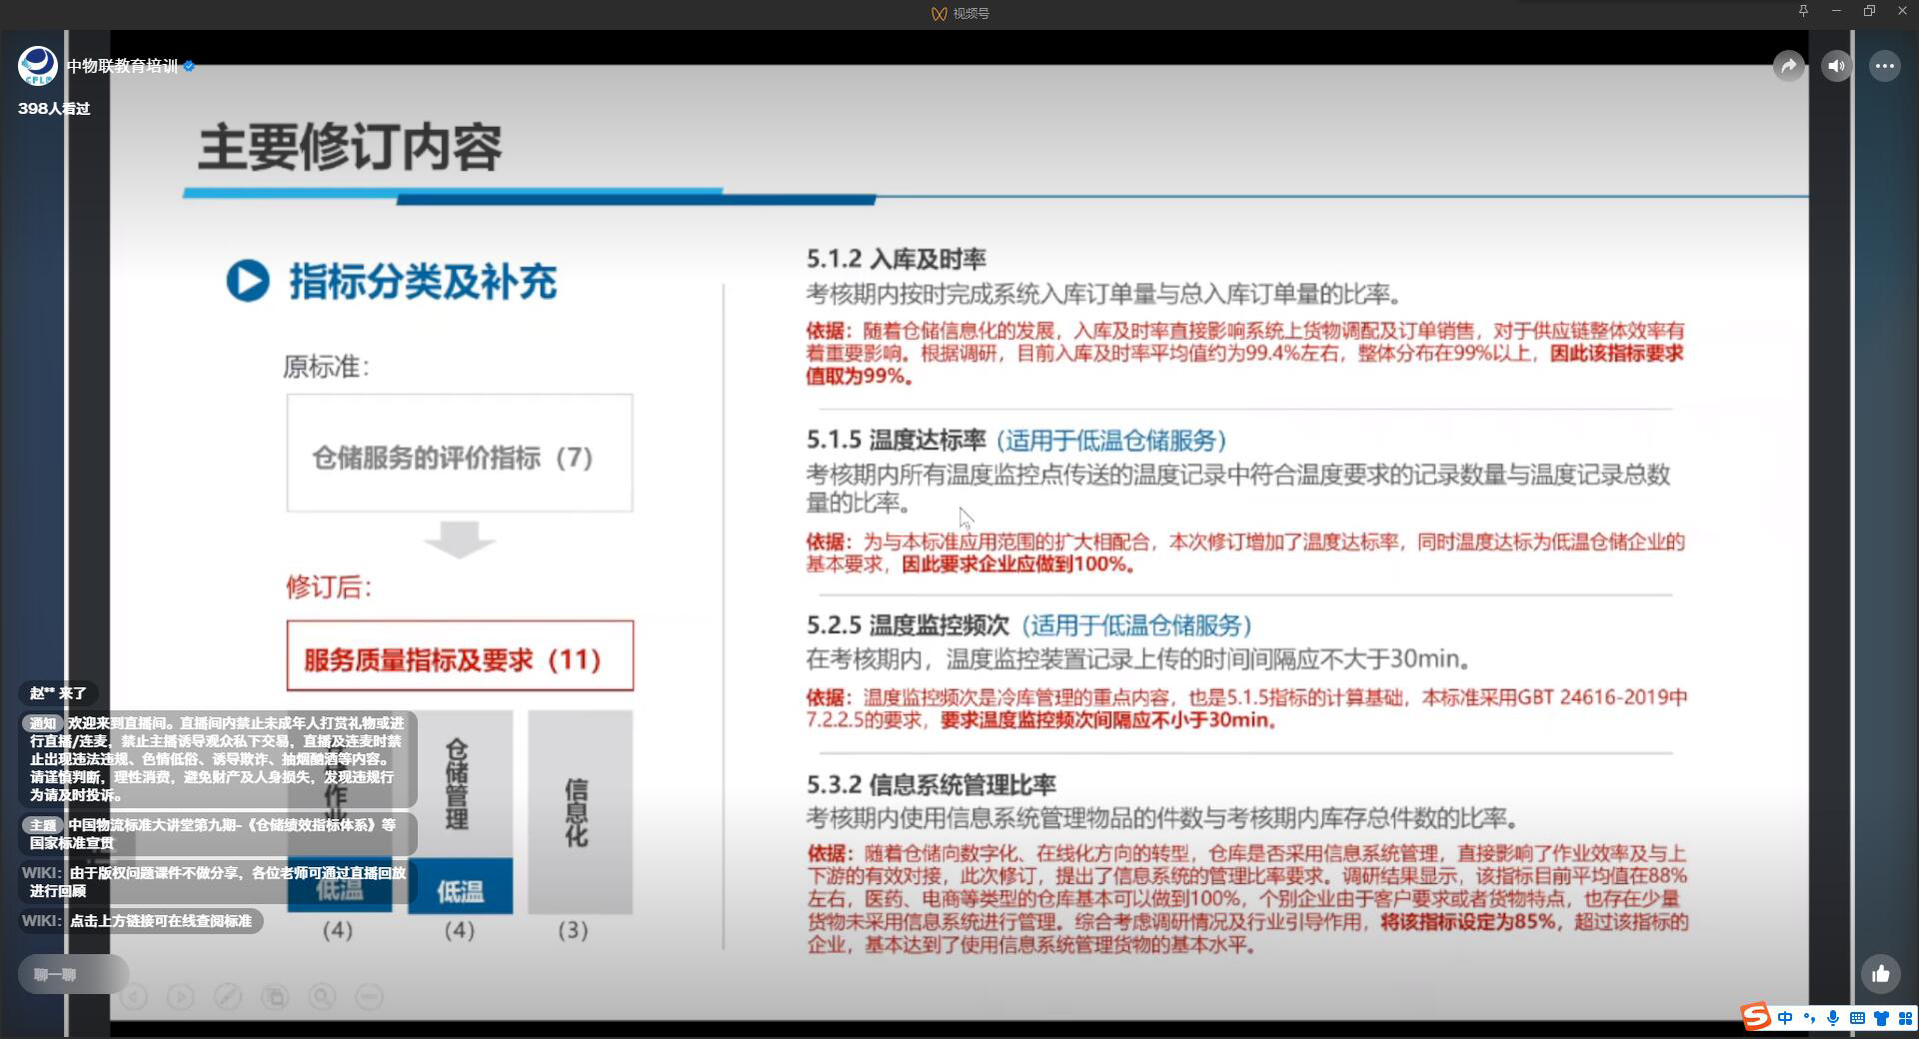Mute the livestream with the speaker icon
This screenshot has height=1039, width=1919.
[1836, 66]
